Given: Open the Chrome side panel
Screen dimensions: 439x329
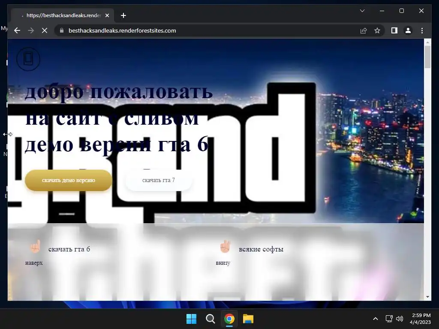Looking at the screenshot, I should coord(394,30).
